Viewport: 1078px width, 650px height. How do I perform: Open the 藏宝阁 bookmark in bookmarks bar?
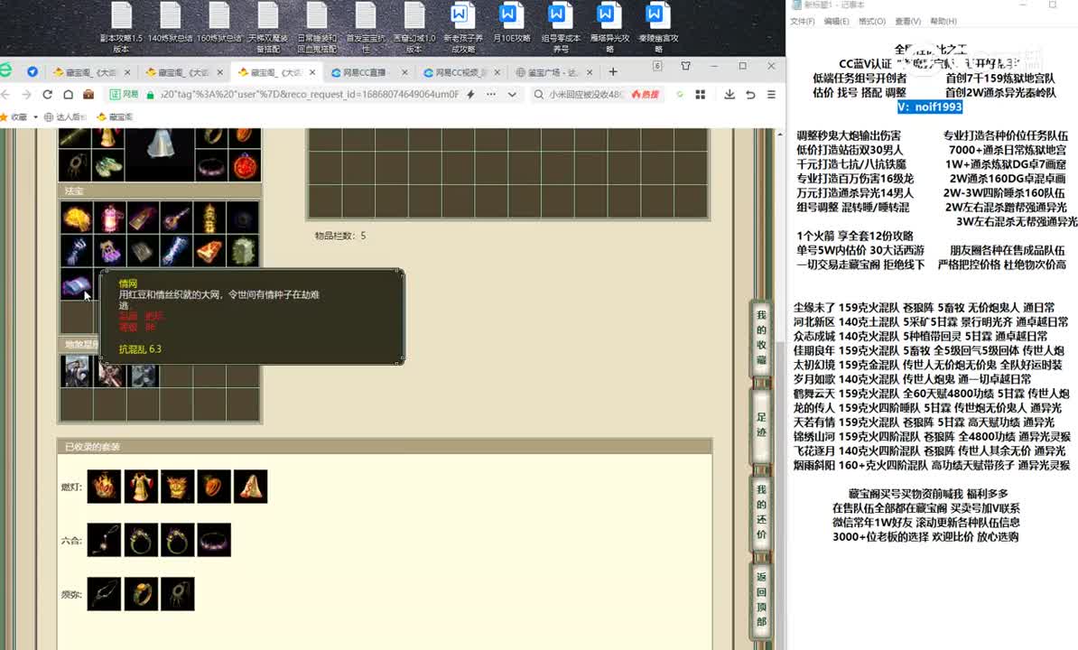(115, 116)
